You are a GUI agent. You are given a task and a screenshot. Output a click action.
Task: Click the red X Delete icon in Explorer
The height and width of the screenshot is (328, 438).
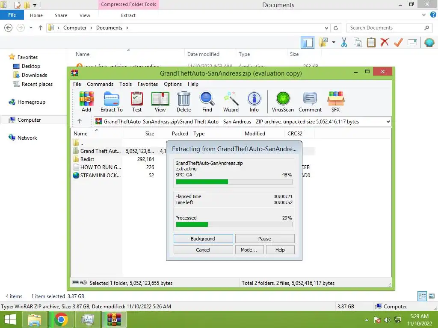click(385, 42)
